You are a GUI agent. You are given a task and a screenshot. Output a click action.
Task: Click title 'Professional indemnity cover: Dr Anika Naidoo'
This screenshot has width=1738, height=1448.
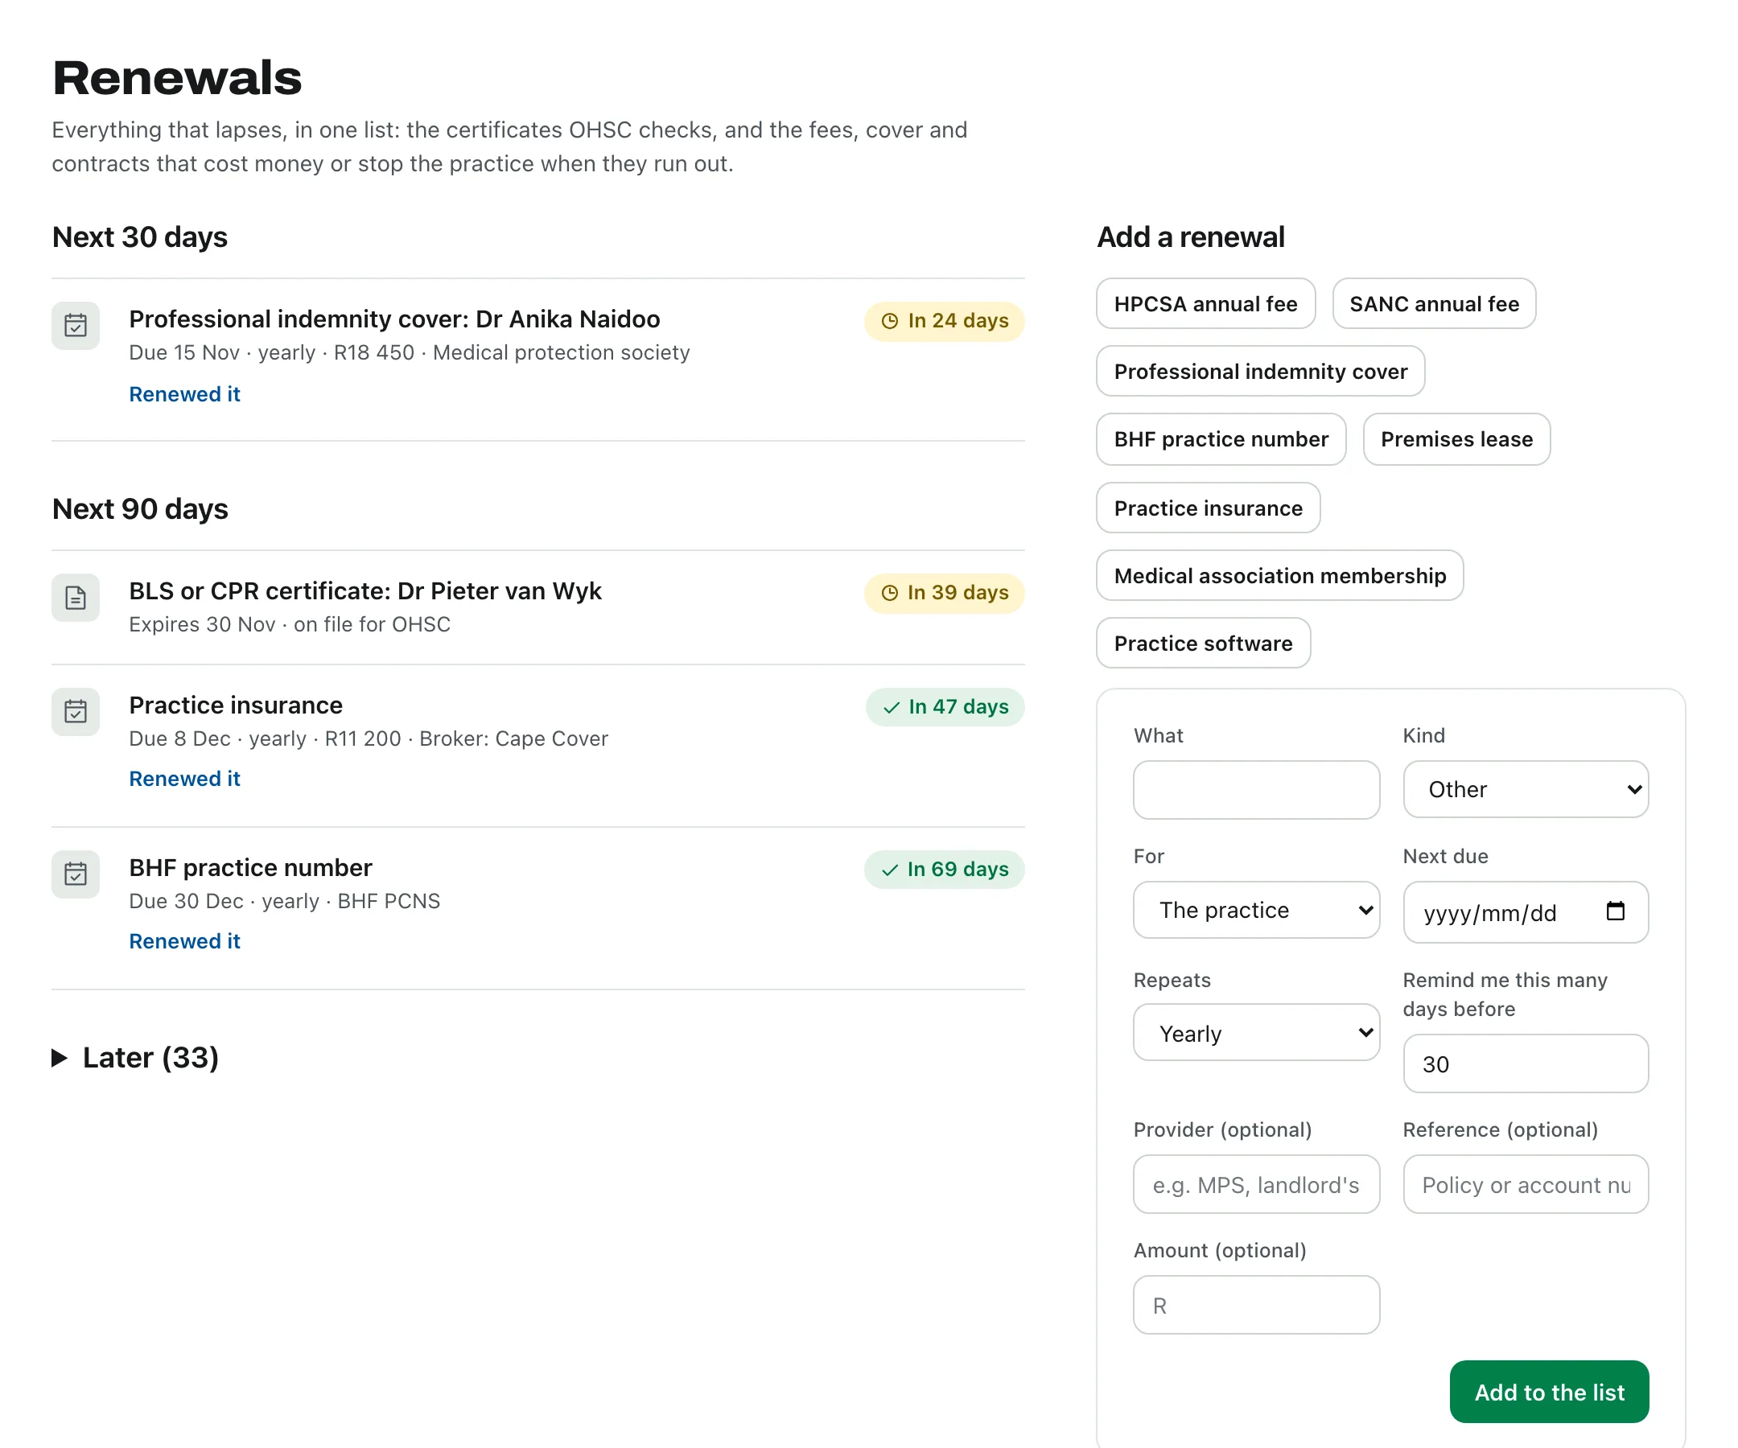pyautogui.click(x=394, y=319)
